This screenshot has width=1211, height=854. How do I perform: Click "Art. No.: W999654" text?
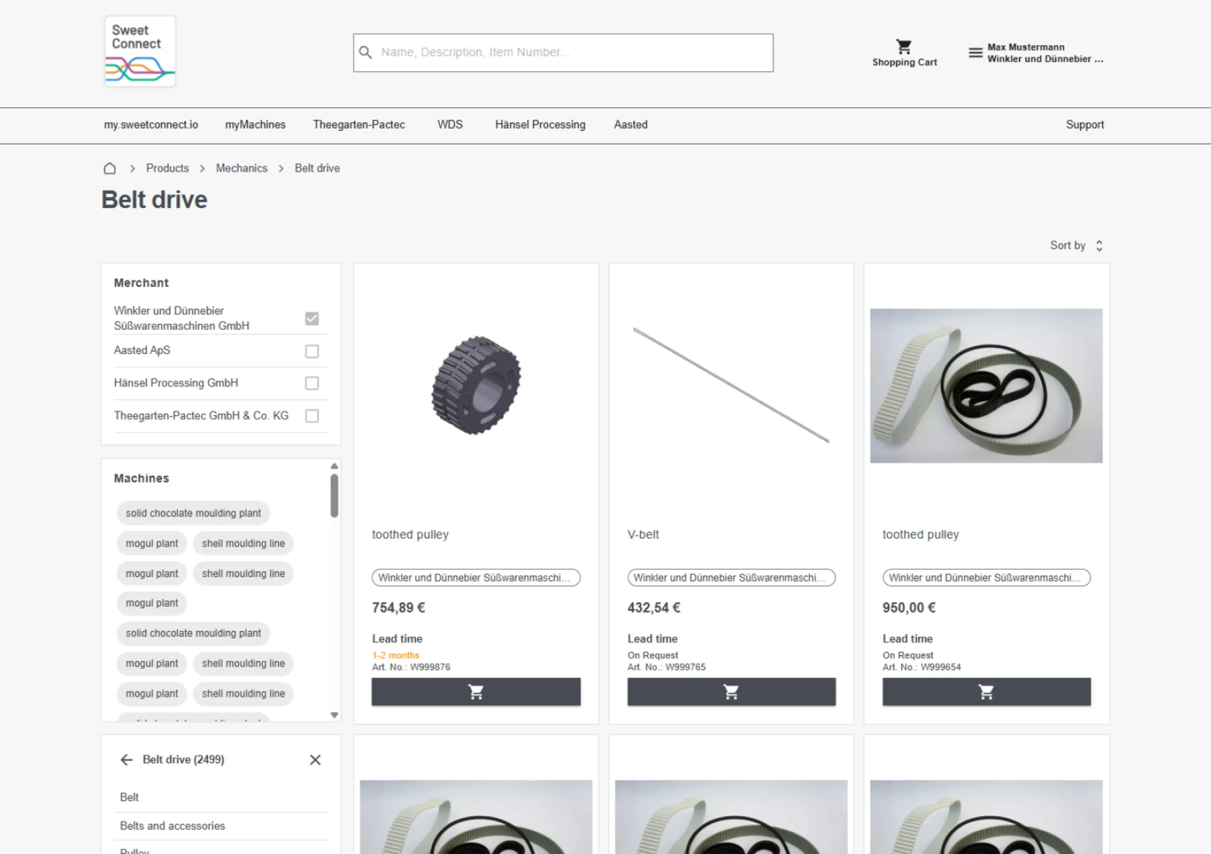coord(921,667)
